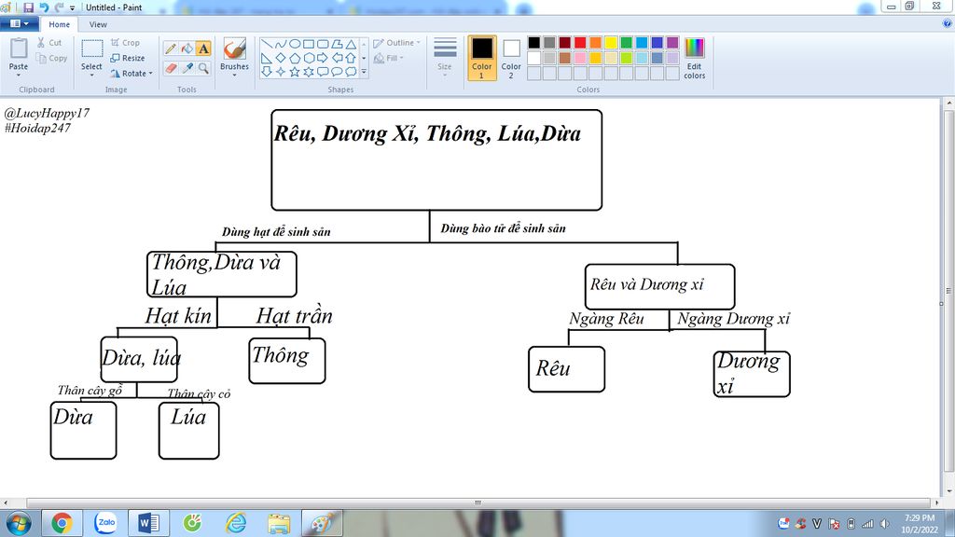Click the Redo arrow in title bar
The image size is (955, 537).
[x=59, y=7]
